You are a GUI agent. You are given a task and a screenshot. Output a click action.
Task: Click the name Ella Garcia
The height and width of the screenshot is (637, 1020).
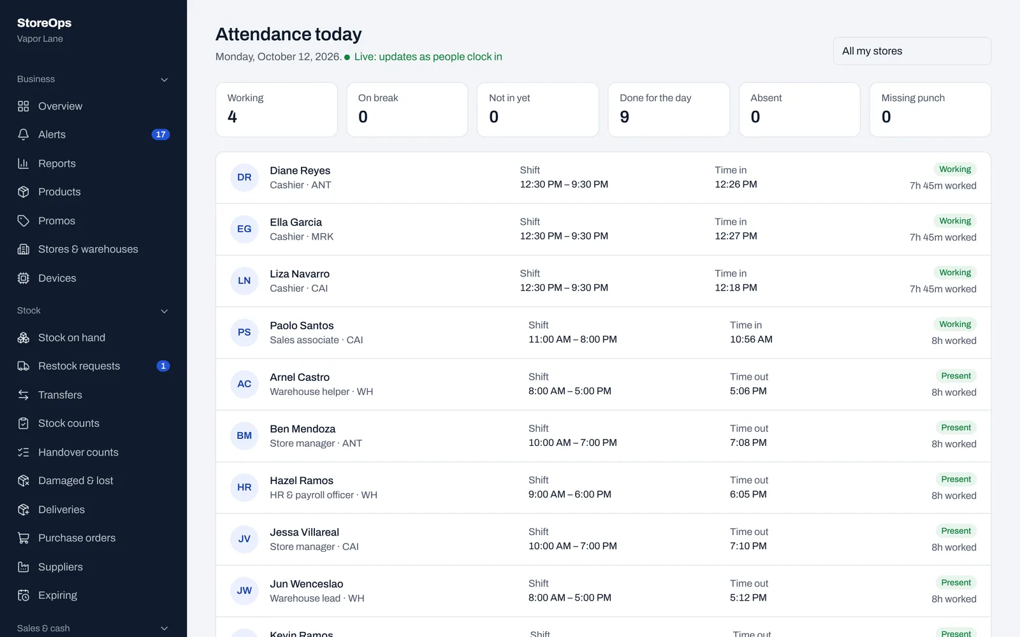pyautogui.click(x=296, y=222)
